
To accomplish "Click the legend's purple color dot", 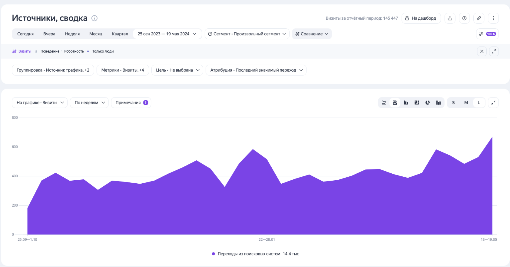I will coord(214,254).
